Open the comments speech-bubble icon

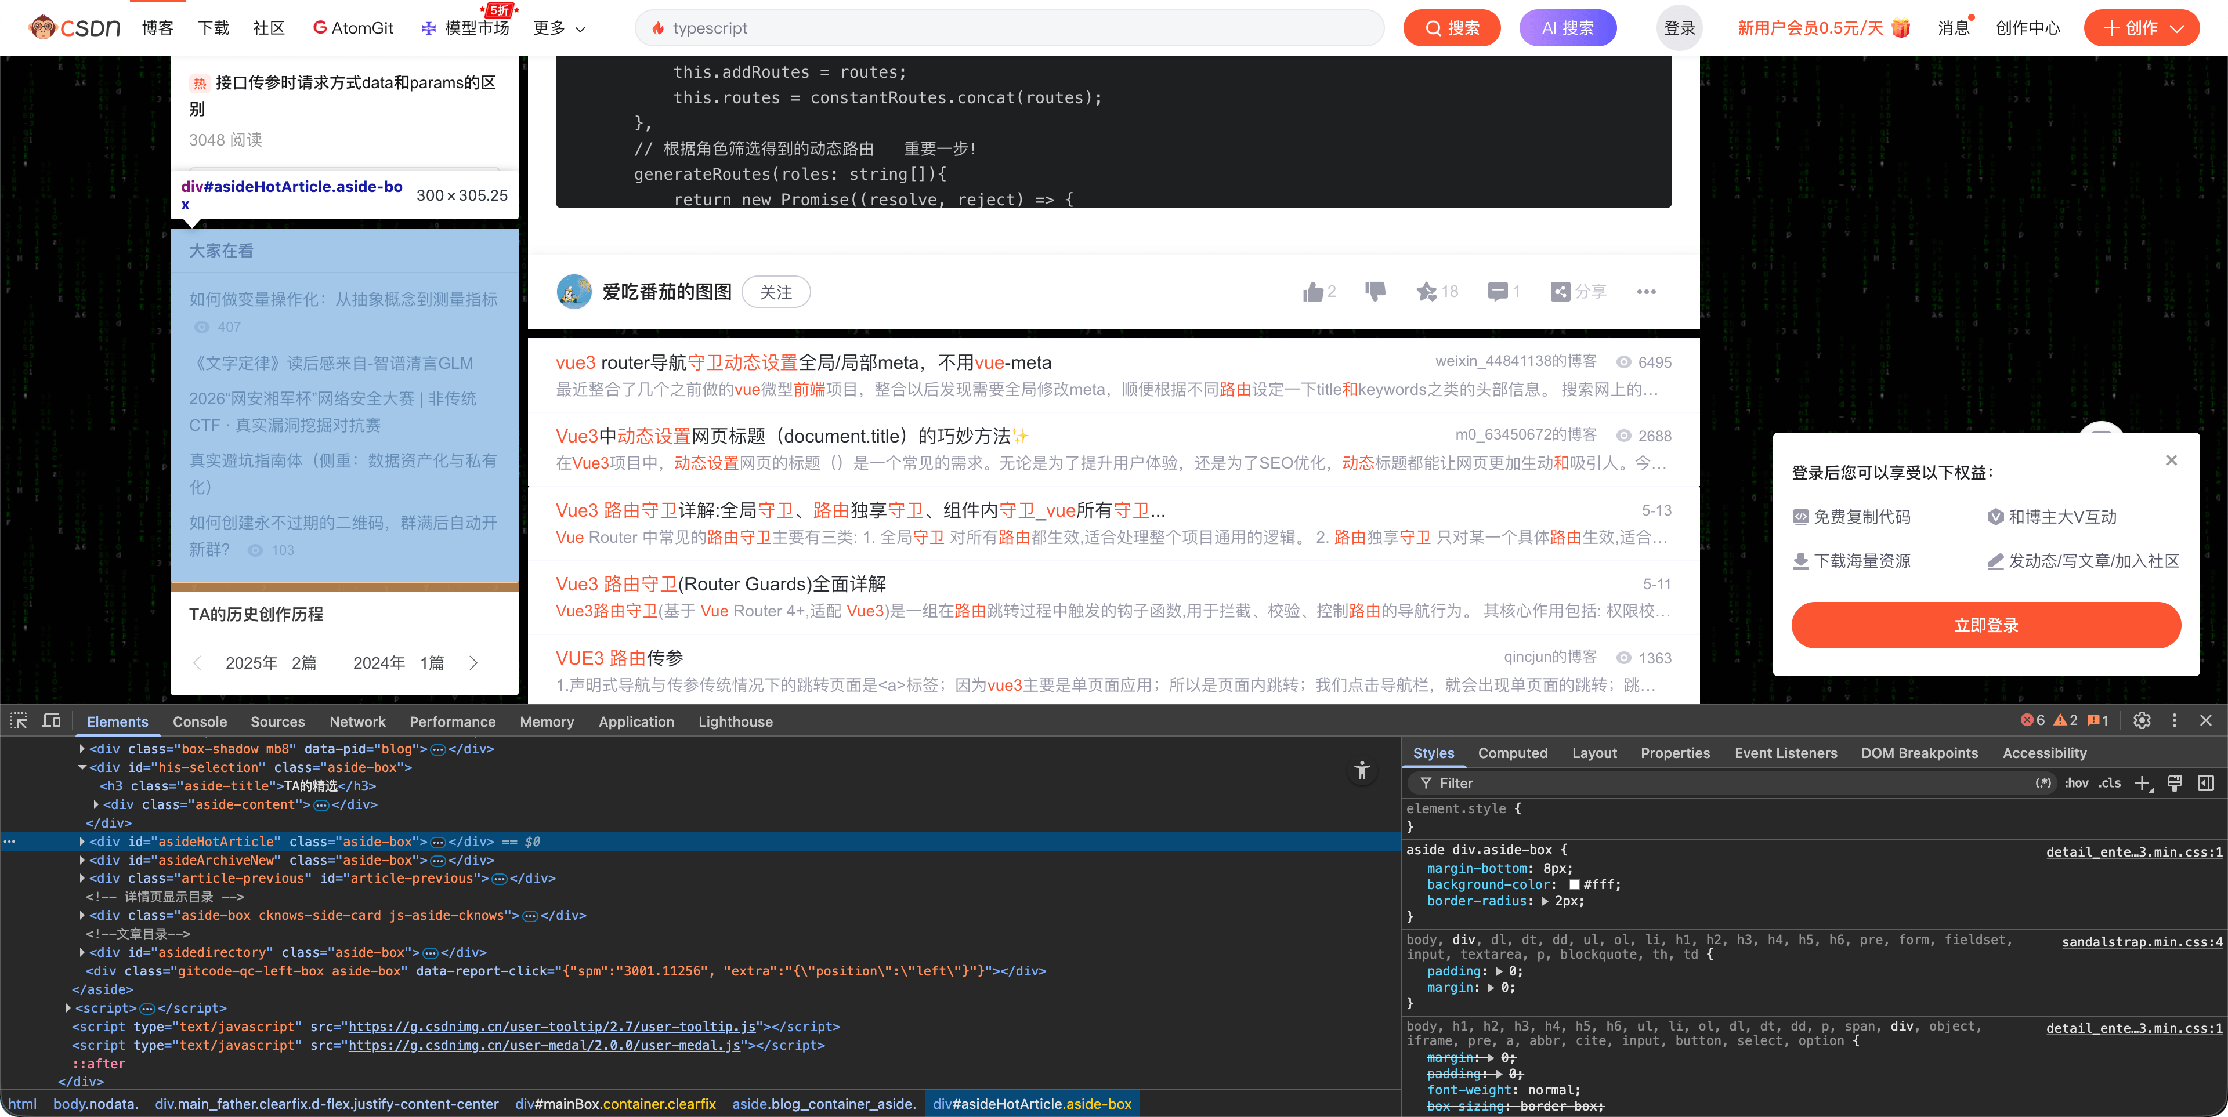[x=1497, y=291]
